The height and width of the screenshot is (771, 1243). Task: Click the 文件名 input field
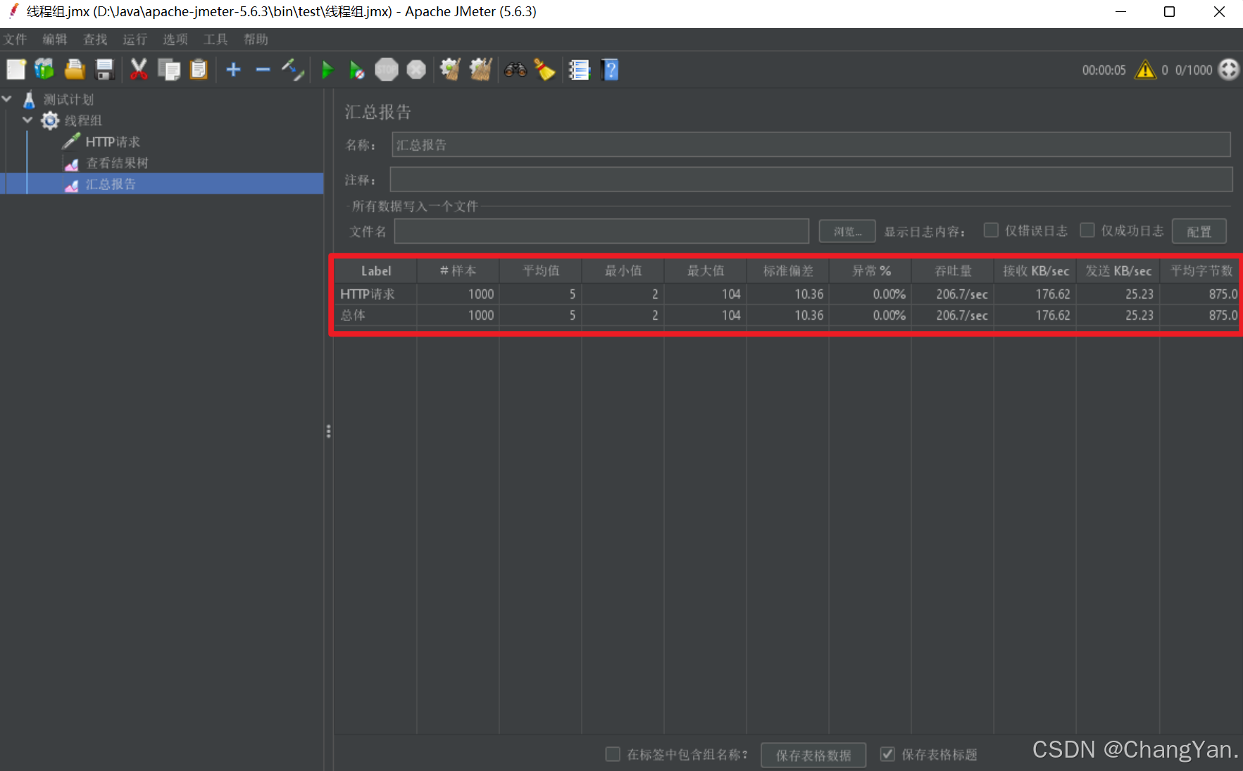[601, 231]
